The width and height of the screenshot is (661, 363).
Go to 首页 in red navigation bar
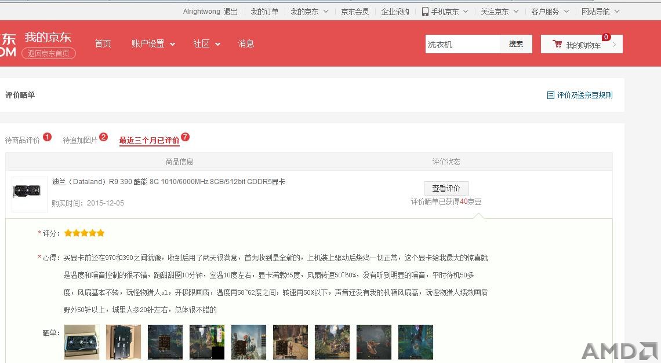coord(103,44)
